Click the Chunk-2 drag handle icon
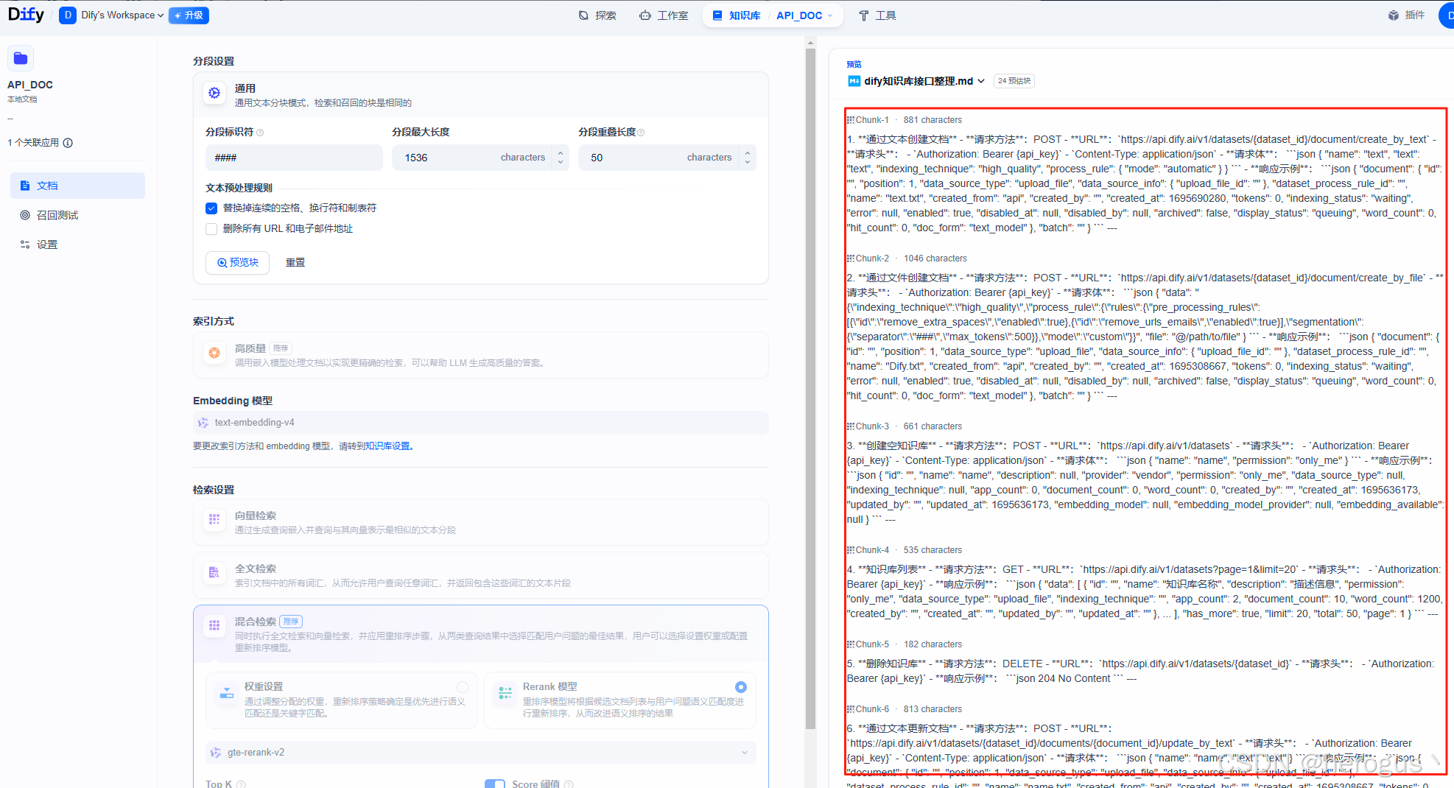This screenshot has width=1454, height=788. (850, 258)
